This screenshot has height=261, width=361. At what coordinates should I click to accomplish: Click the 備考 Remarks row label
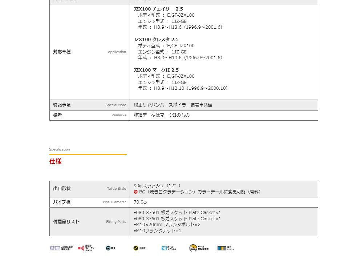click(x=58, y=115)
